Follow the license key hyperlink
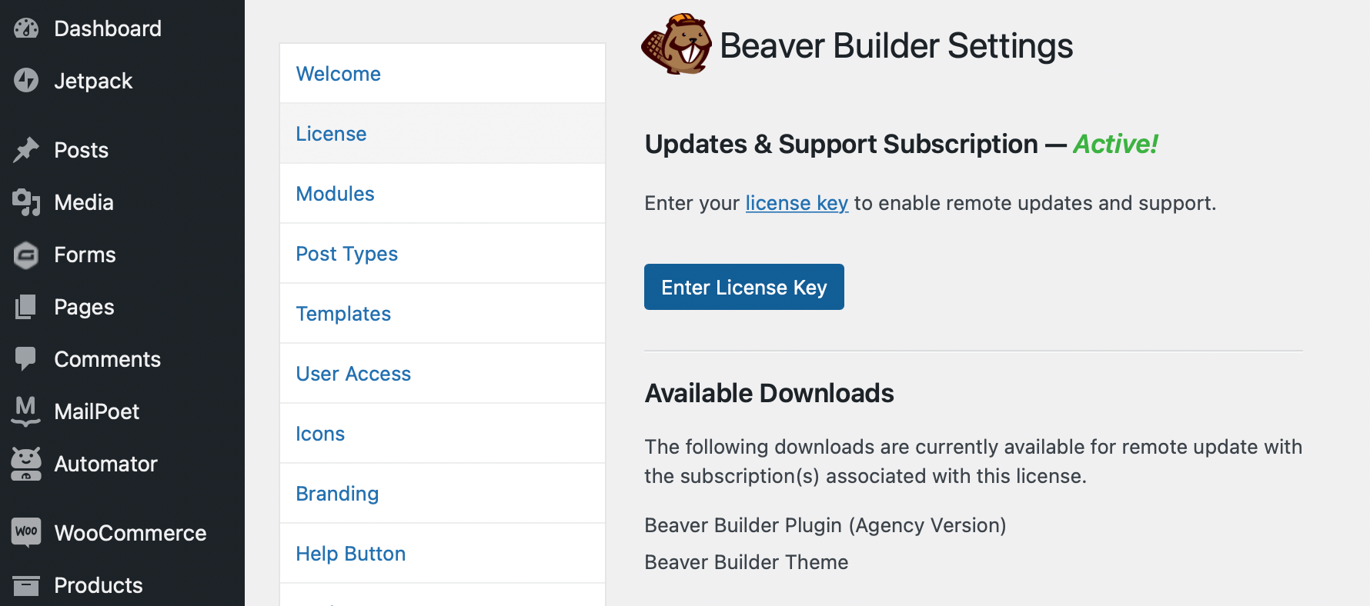The height and width of the screenshot is (606, 1370). pos(797,203)
